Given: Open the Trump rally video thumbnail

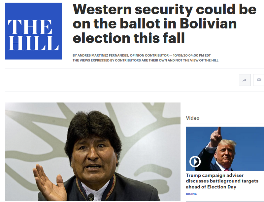Looking at the screenshot, I should pyautogui.click(x=225, y=149).
